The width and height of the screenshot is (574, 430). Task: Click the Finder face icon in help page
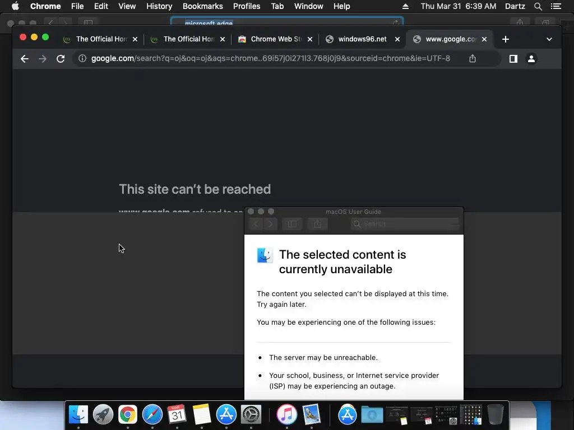click(x=265, y=255)
